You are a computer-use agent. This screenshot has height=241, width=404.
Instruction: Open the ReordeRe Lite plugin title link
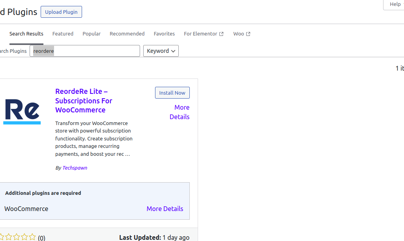tap(84, 101)
